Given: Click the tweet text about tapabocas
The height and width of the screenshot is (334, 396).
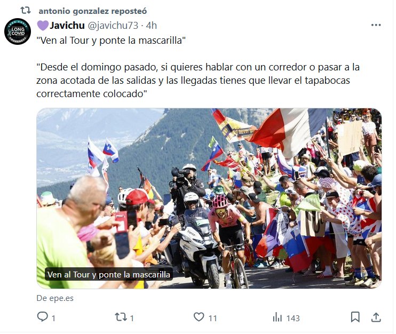Looking at the screenshot, I should pos(198,80).
